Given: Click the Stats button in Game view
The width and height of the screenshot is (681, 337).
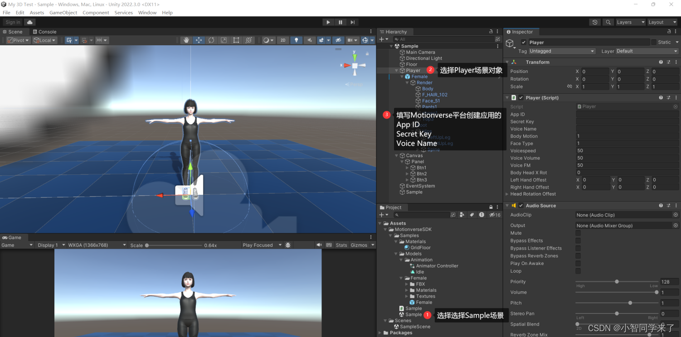Looking at the screenshot, I should click(x=341, y=245).
